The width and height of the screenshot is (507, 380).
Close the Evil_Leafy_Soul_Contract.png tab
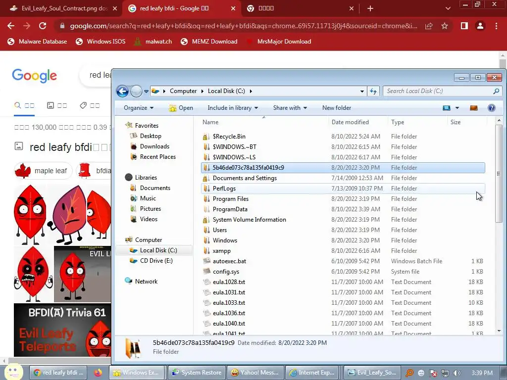click(x=115, y=8)
